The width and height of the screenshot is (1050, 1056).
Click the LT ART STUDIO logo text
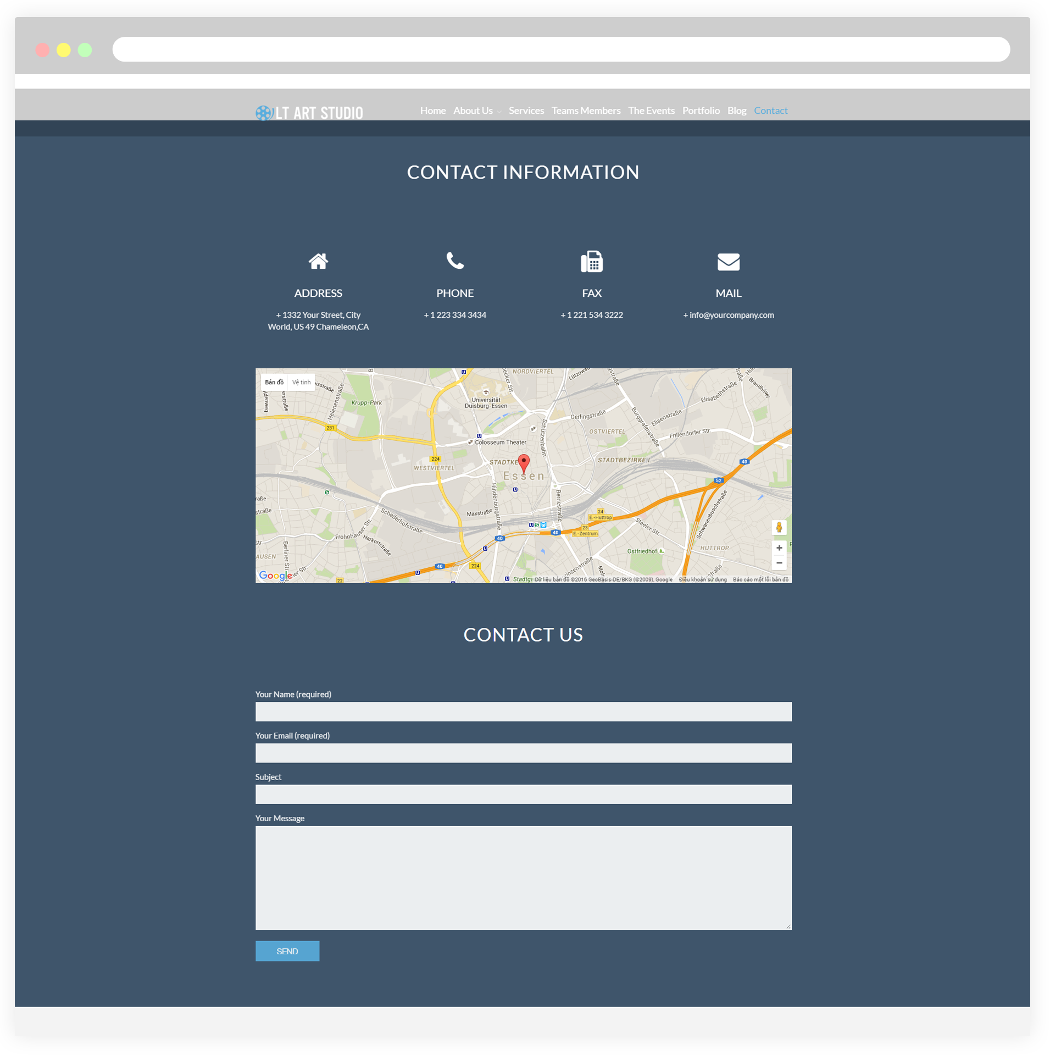point(319,113)
